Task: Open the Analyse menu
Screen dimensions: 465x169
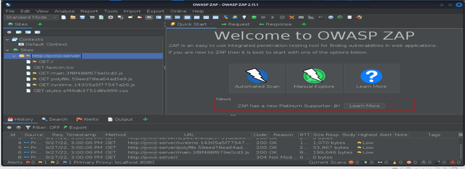Action: 64,11
